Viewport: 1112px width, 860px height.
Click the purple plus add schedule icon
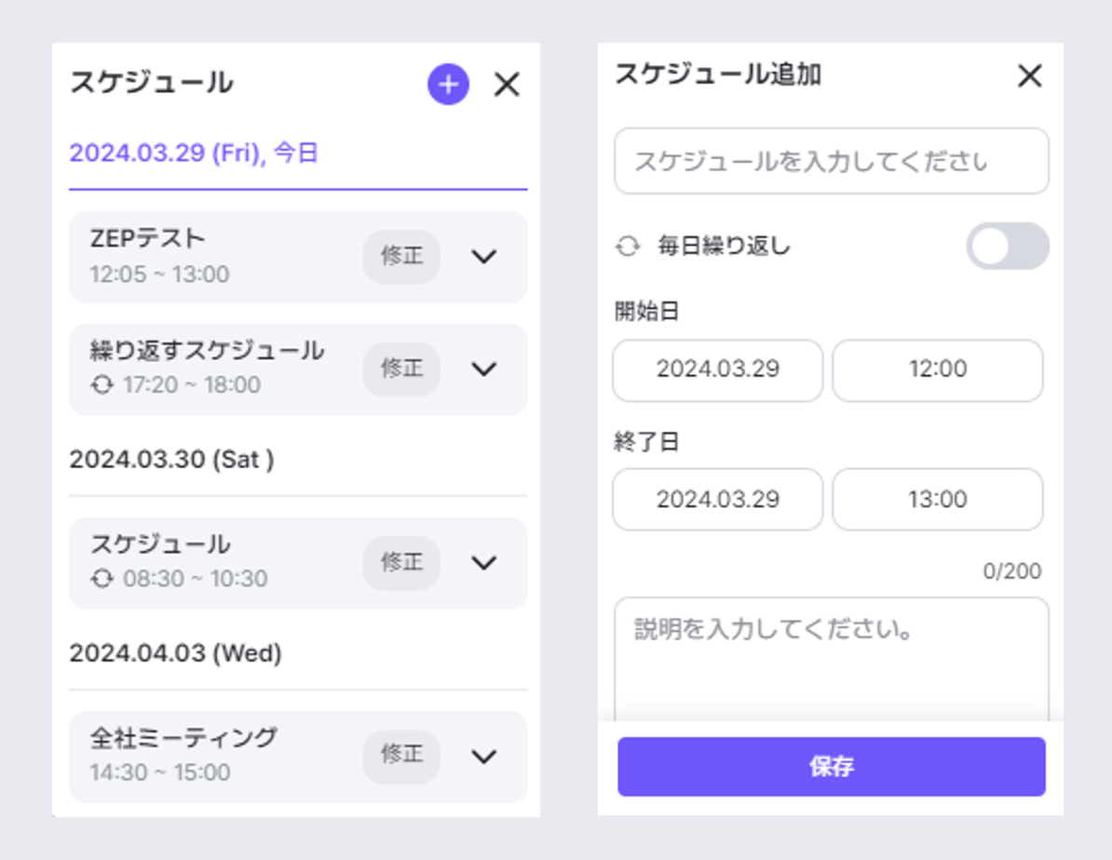[448, 86]
